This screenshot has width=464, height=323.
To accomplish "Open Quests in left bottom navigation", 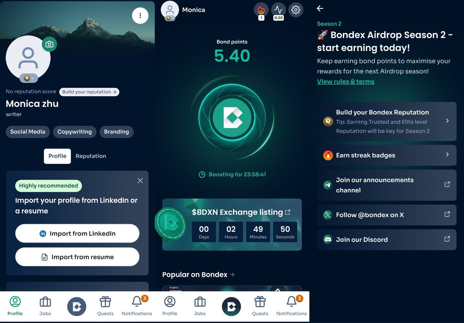I will (106, 306).
